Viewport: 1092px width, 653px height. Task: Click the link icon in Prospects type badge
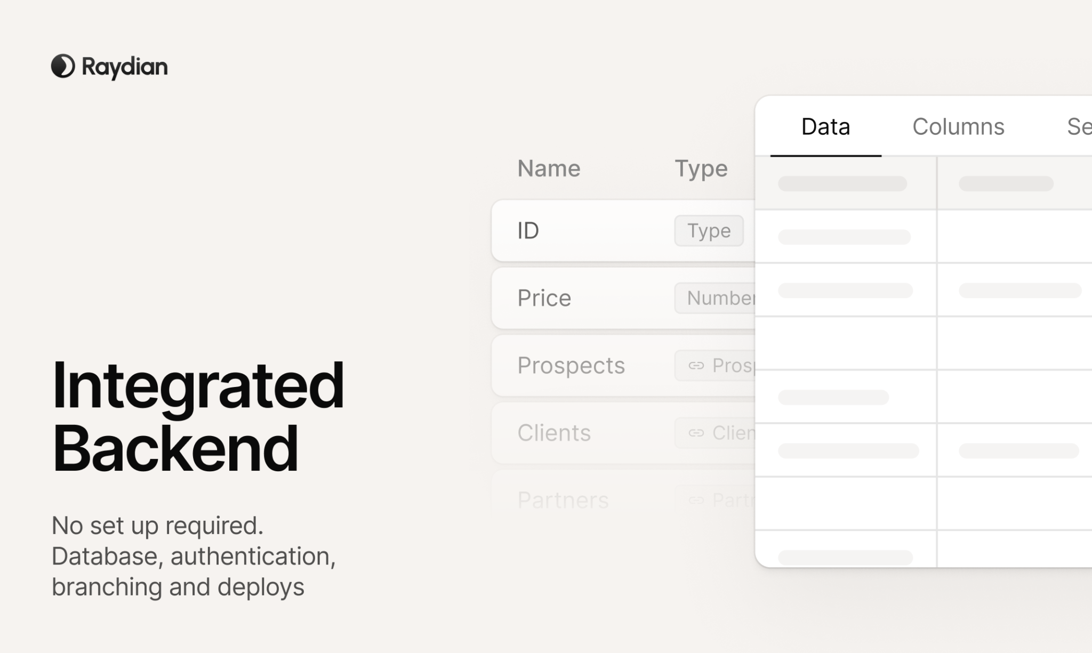696,366
